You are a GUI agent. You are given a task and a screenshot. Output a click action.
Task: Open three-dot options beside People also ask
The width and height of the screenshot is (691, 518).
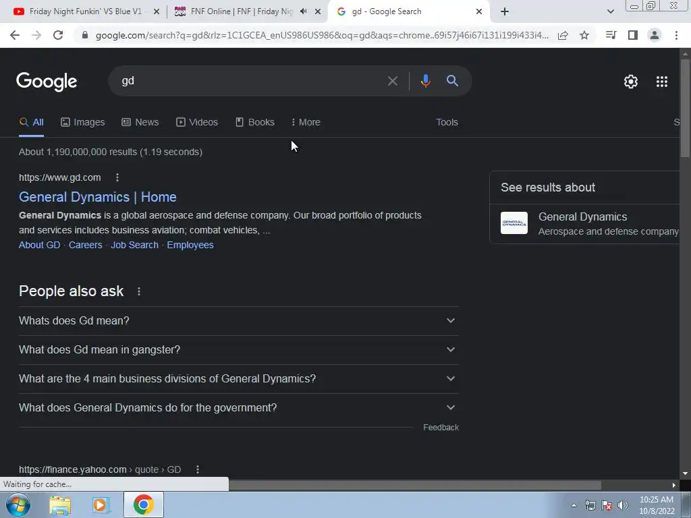click(x=139, y=291)
